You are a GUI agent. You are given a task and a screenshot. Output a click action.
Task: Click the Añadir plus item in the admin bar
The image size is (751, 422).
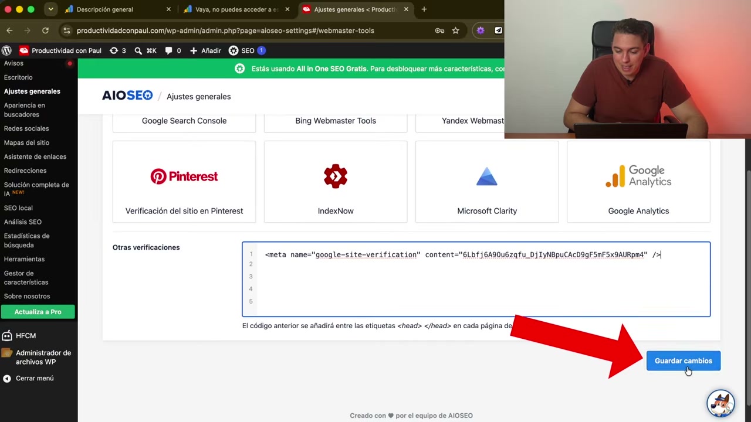(205, 51)
